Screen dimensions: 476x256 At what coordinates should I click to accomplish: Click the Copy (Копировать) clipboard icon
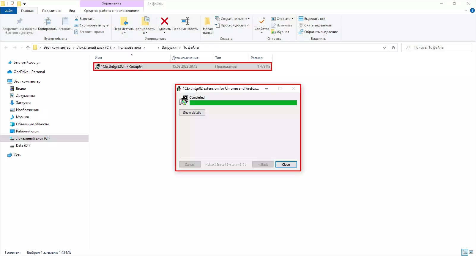pos(48,21)
